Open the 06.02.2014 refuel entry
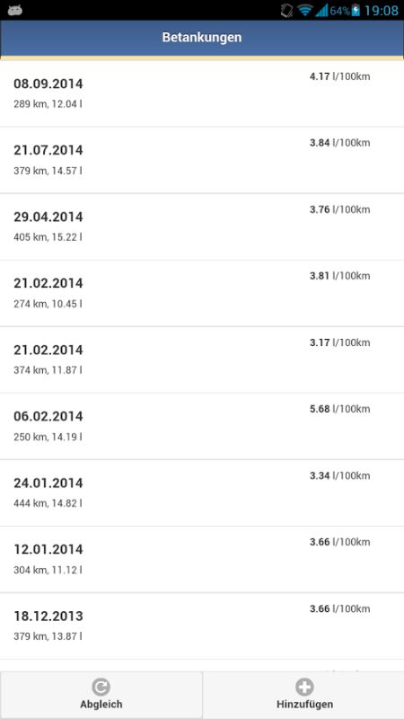 202,426
